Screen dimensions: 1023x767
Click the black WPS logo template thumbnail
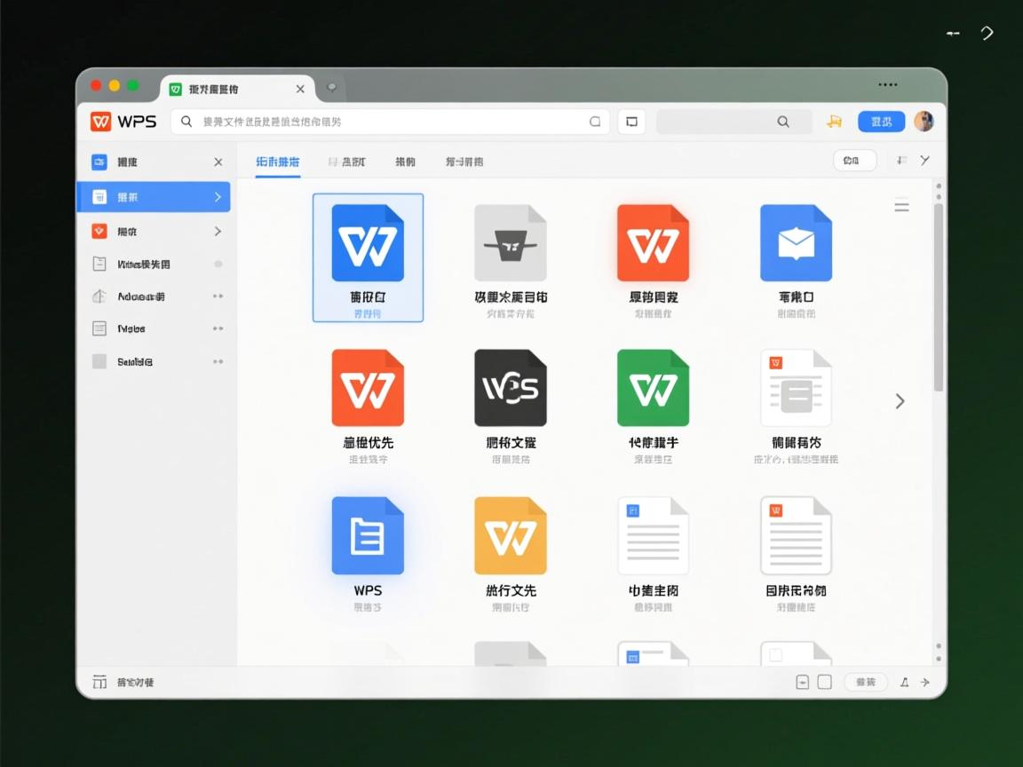511,387
